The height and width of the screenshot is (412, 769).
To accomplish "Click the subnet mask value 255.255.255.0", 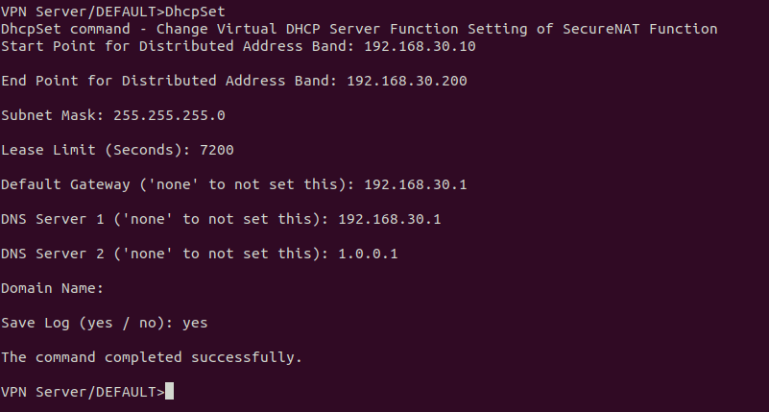I will [x=169, y=115].
